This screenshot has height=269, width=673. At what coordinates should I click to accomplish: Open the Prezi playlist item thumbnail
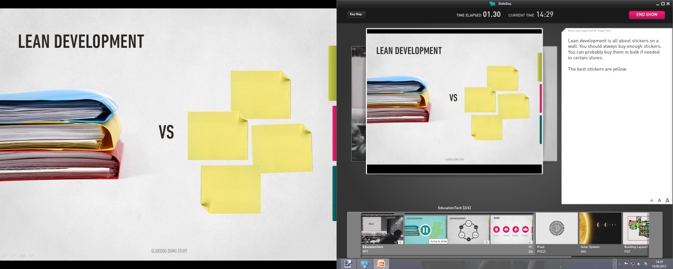coord(557,228)
